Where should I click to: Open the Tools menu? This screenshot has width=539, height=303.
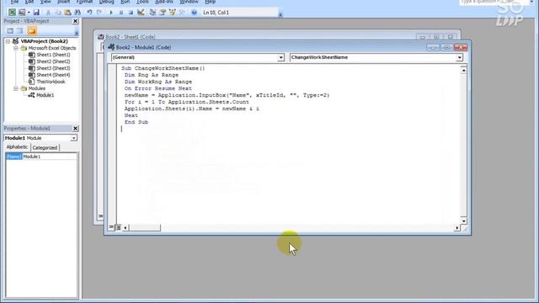click(142, 2)
